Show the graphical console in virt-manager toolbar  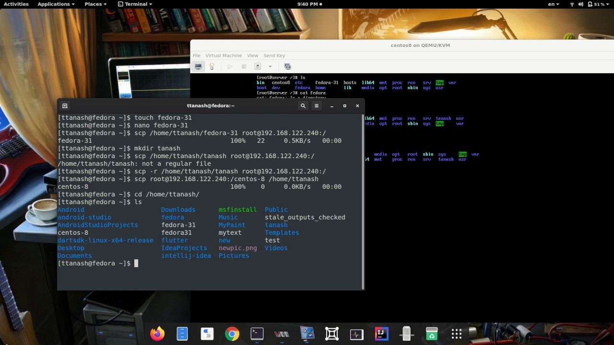pyautogui.click(x=198, y=67)
